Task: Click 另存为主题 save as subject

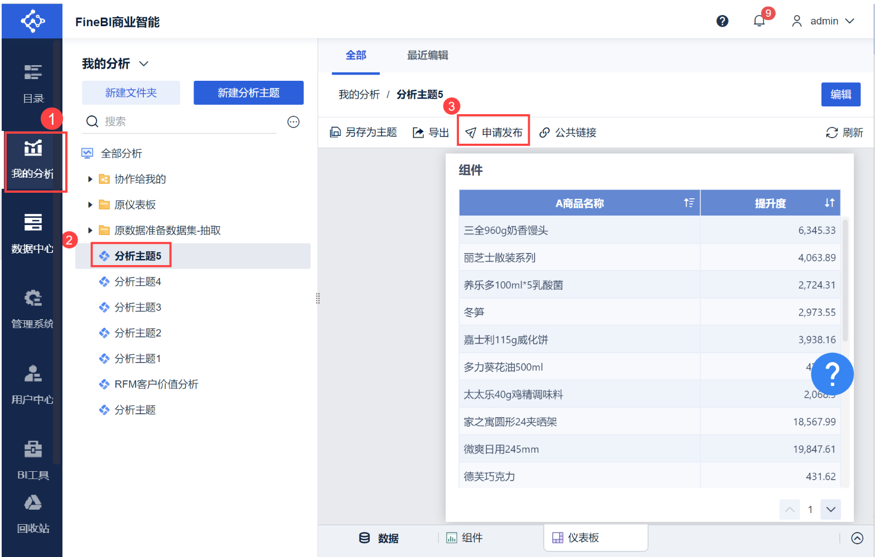Action: pyautogui.click(x=364, y=133)
